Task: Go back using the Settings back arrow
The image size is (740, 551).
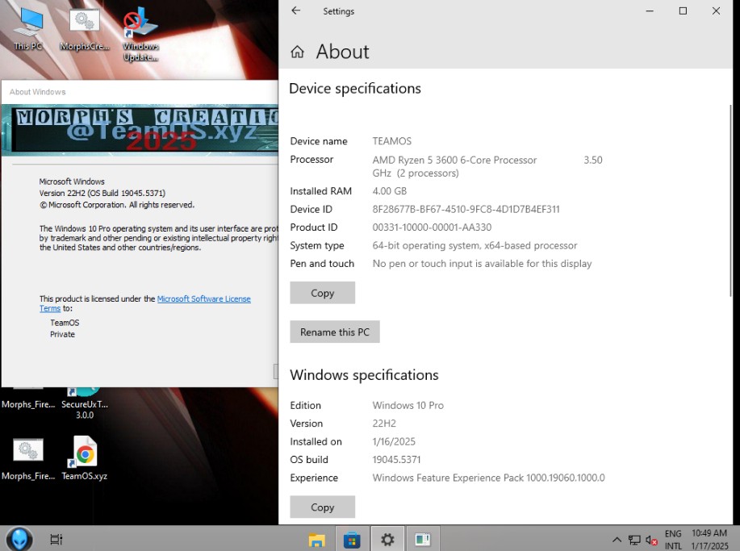Action: [296, 10]
